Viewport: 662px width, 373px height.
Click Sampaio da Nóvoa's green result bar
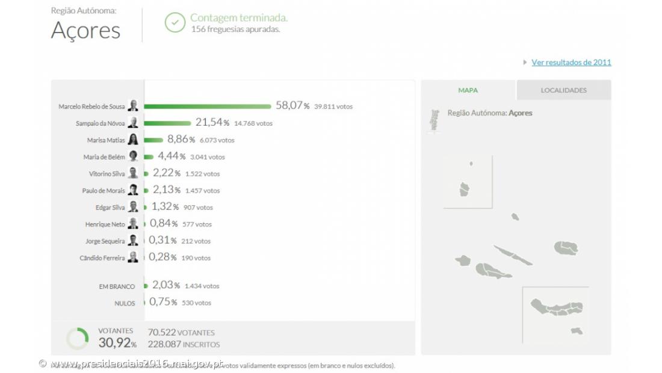[167, 123]
